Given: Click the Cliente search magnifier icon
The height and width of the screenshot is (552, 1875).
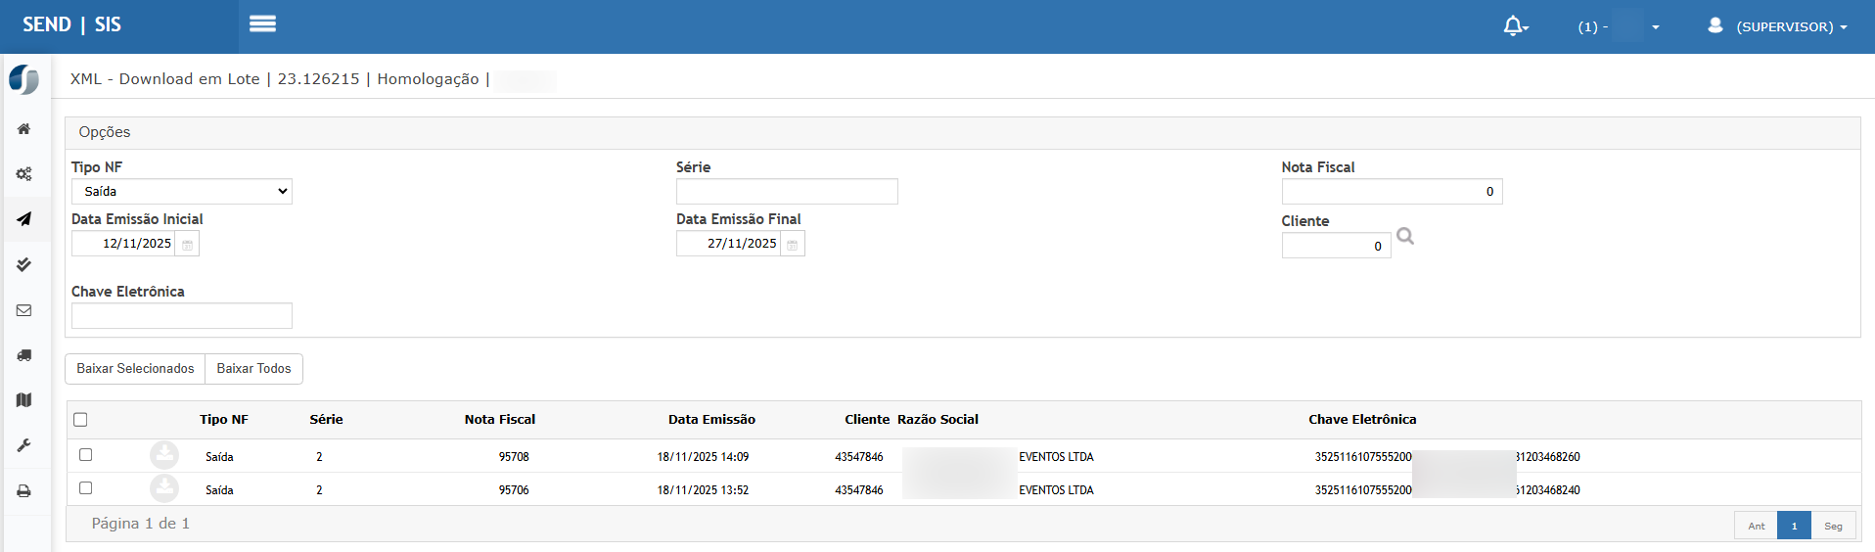Looking at the screenshot, I should (1405, 237).
